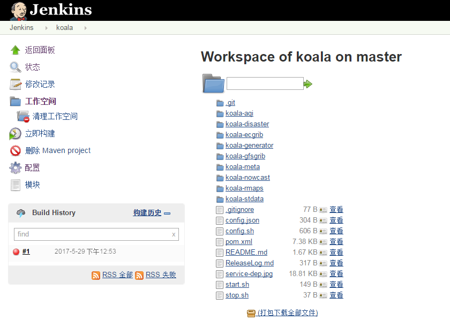Viewport: 450px width, 328px height.
Task: Click 删除 Maven project
Action: [x=58, y=150]
